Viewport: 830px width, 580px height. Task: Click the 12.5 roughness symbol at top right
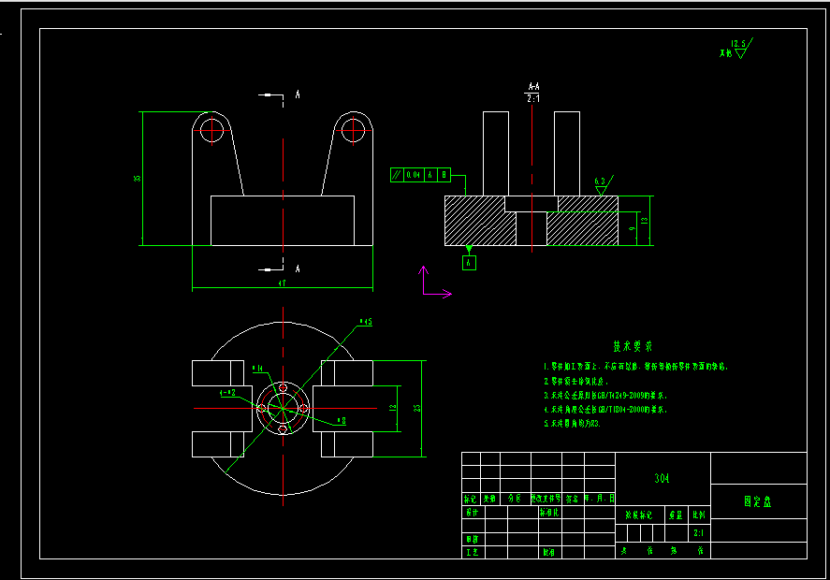(740, 48)
